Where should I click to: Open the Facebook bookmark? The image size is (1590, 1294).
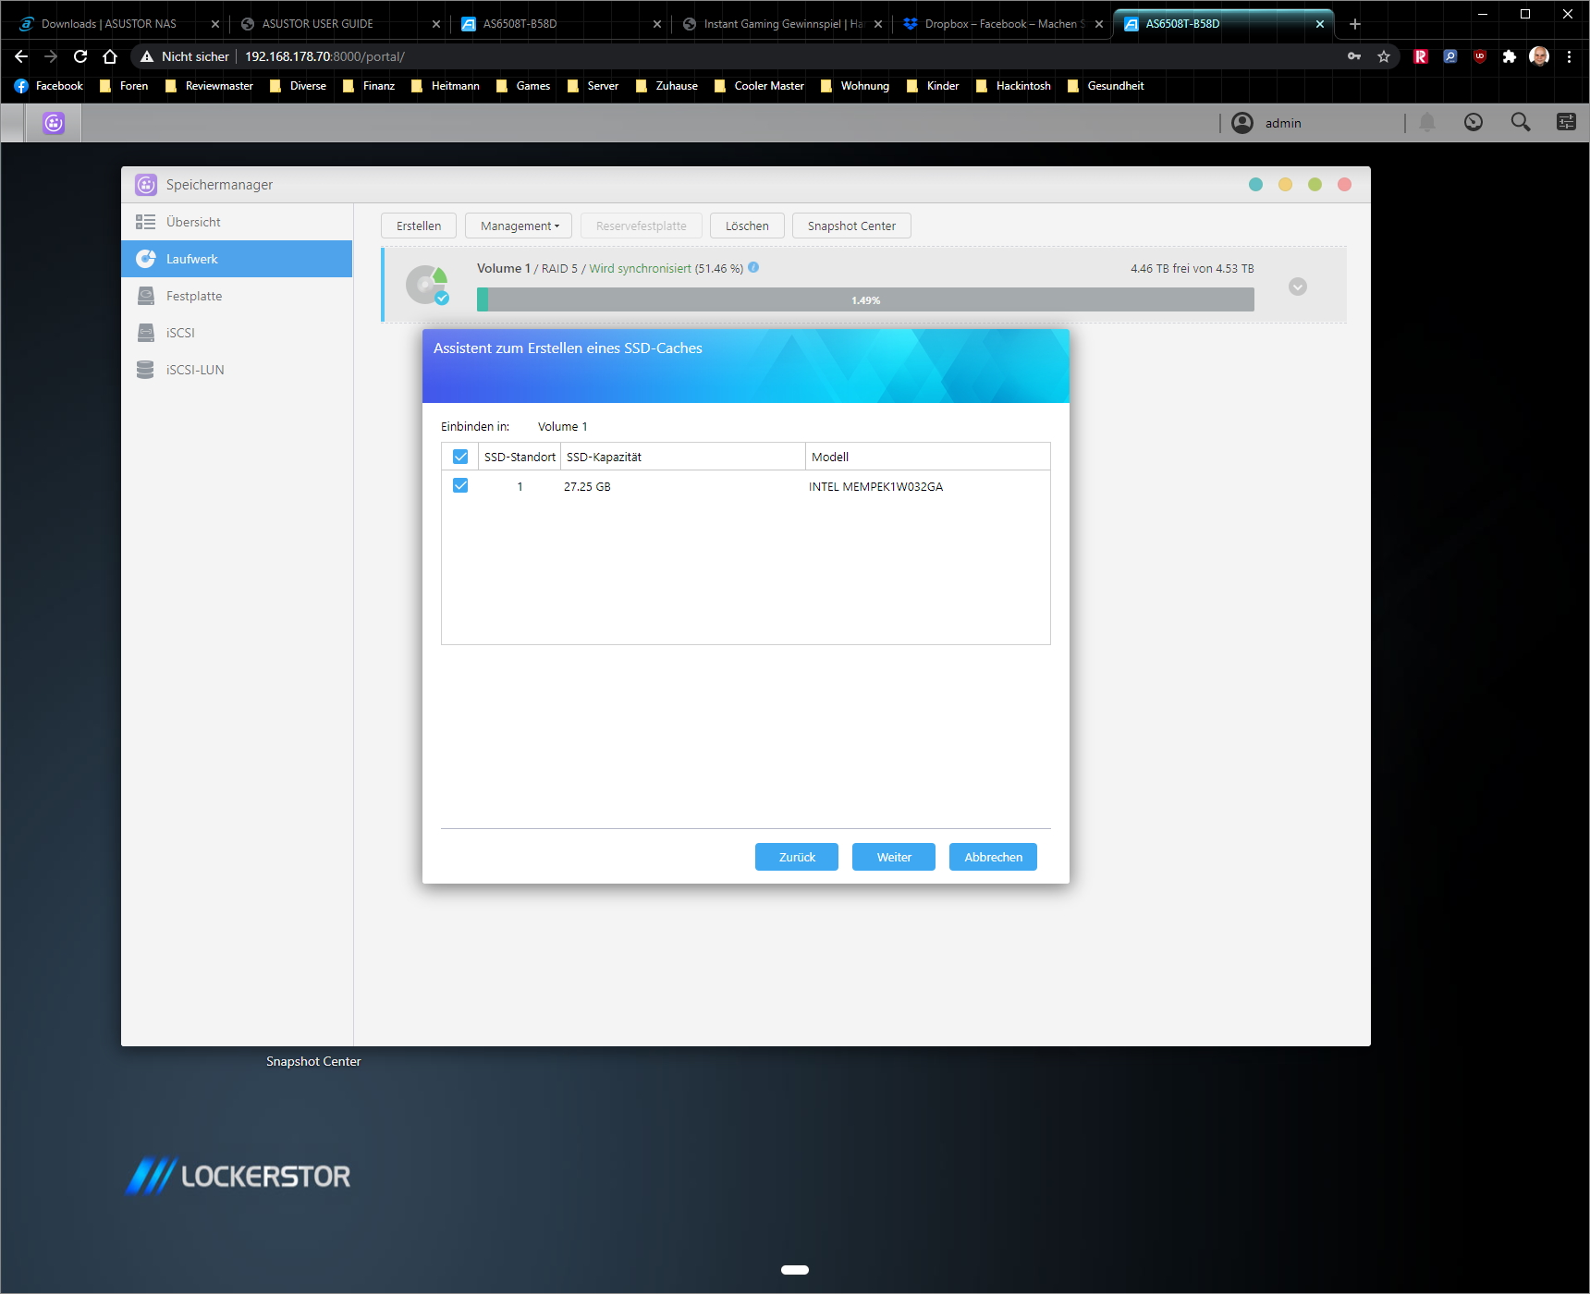[x=49, y=86]
